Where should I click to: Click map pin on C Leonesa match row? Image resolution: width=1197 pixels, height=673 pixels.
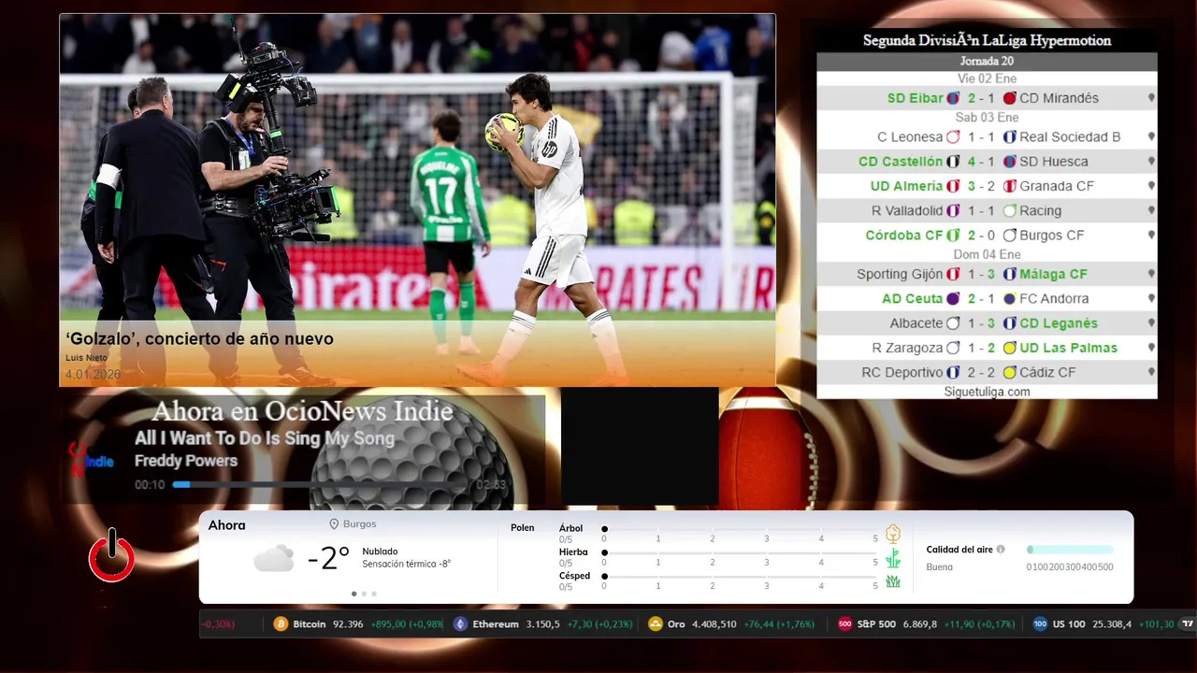[1151, 136]
